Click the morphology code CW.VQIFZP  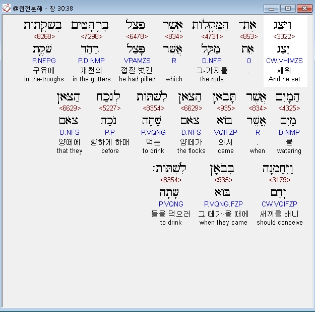click(x=279, y=204)
